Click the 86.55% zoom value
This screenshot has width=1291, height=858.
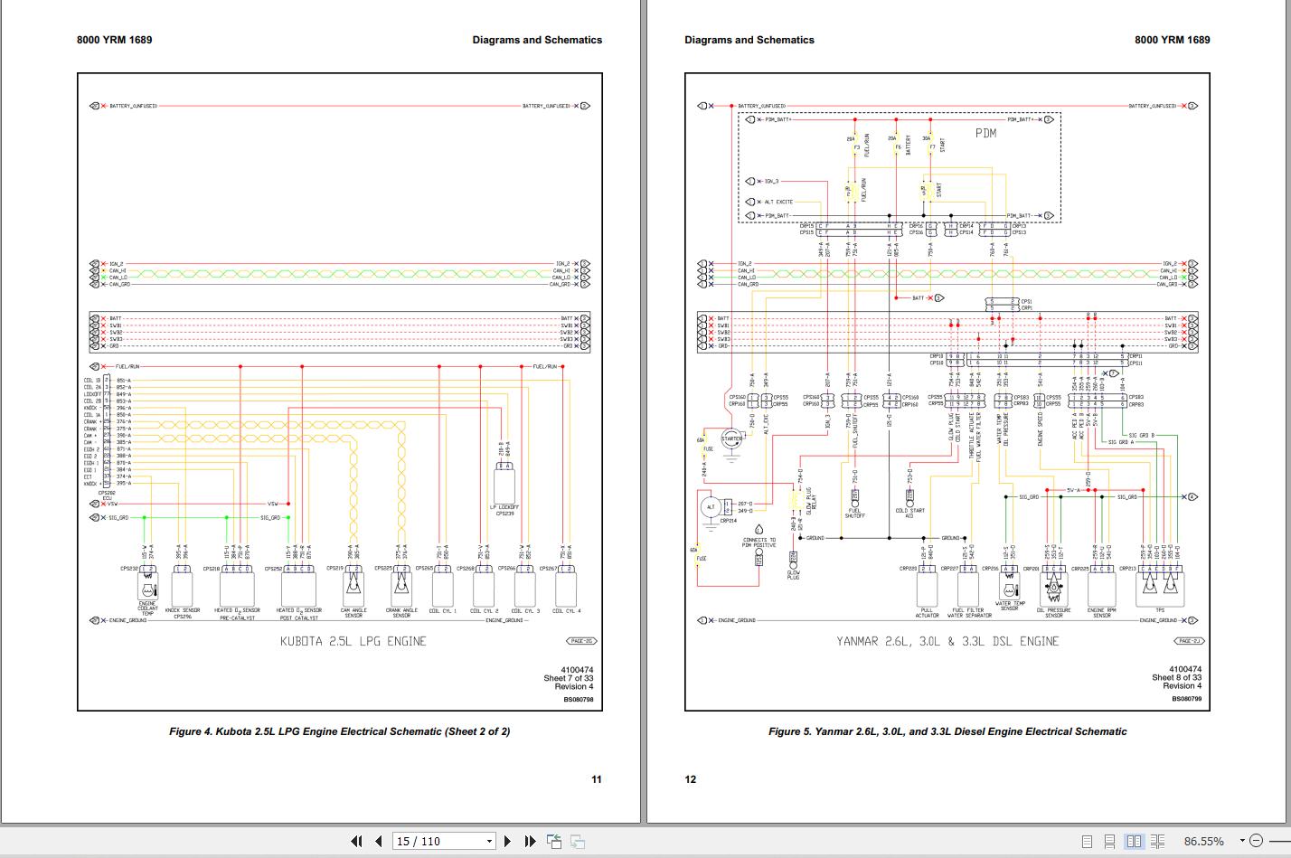tap(1203, 841)
